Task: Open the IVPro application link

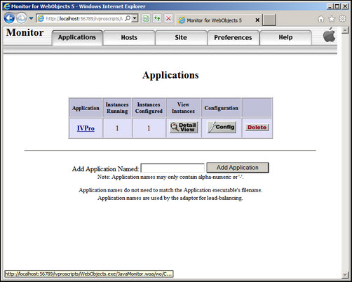Action: [x=86, y=128]
